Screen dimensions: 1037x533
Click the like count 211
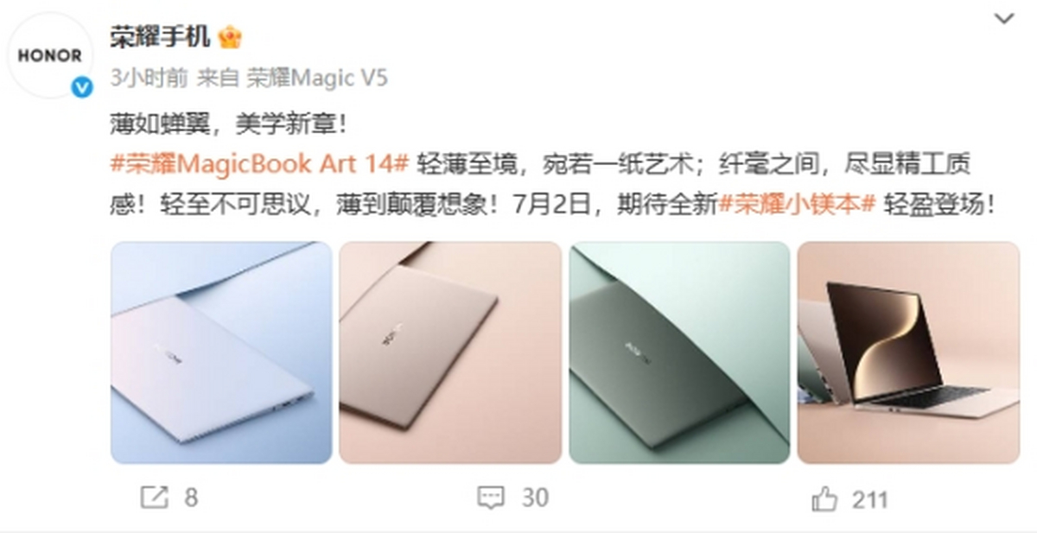pos(869,499)
